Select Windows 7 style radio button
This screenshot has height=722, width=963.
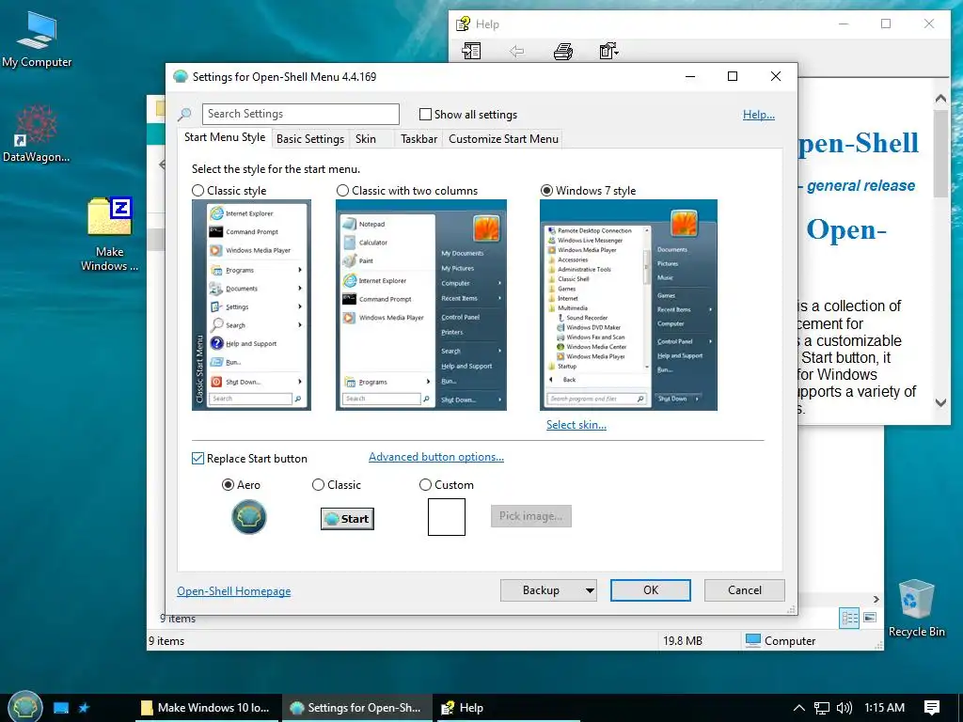point(546,190)
